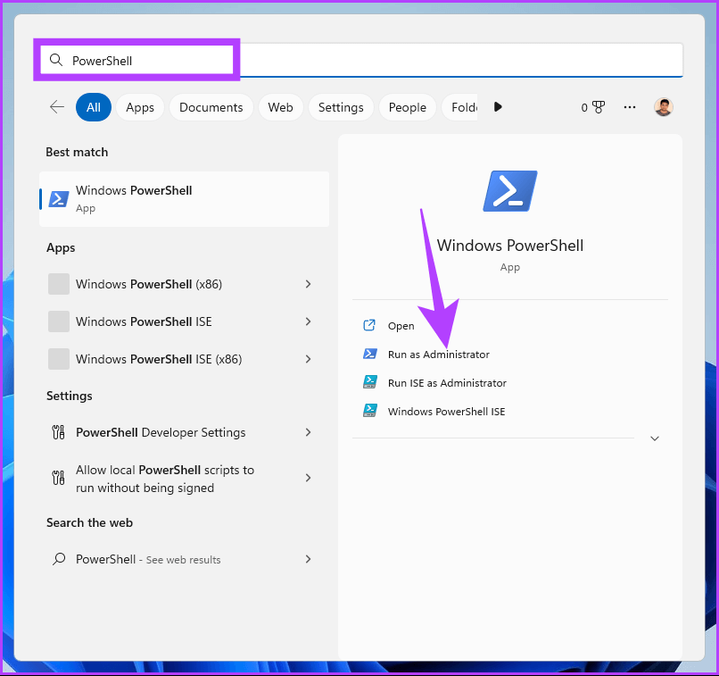Click the back arrow icon
The width and height of the screenshot is (719, 676).
pyautogui.click(x=57, y=107)
